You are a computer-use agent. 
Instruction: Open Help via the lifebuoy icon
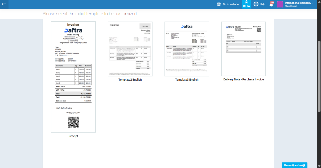pos(256,4)
